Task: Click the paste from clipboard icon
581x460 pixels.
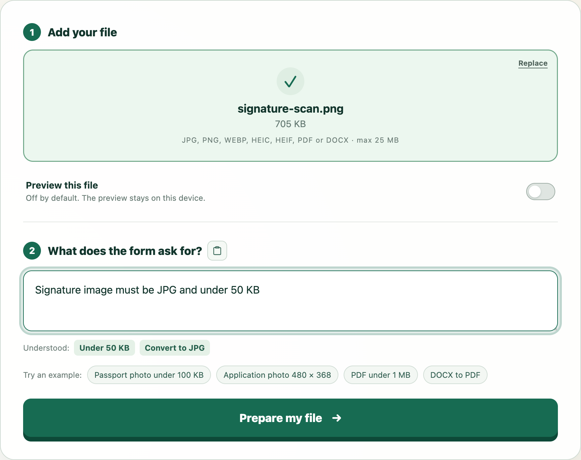Action: point(217,251)
